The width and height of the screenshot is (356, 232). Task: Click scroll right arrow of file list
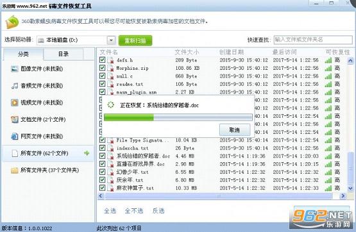343,196
